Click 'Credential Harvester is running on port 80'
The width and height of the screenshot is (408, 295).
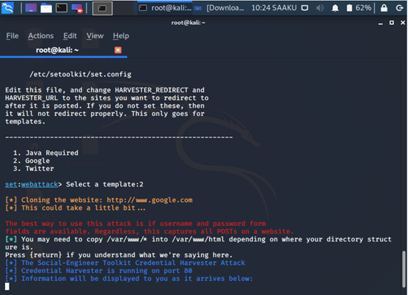pyautogui.click(x=98, y=271)
